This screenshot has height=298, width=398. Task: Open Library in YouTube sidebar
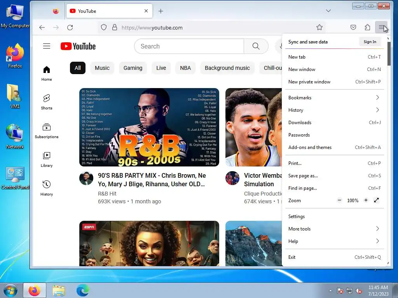pyautogui.click(x=47, y=159)
